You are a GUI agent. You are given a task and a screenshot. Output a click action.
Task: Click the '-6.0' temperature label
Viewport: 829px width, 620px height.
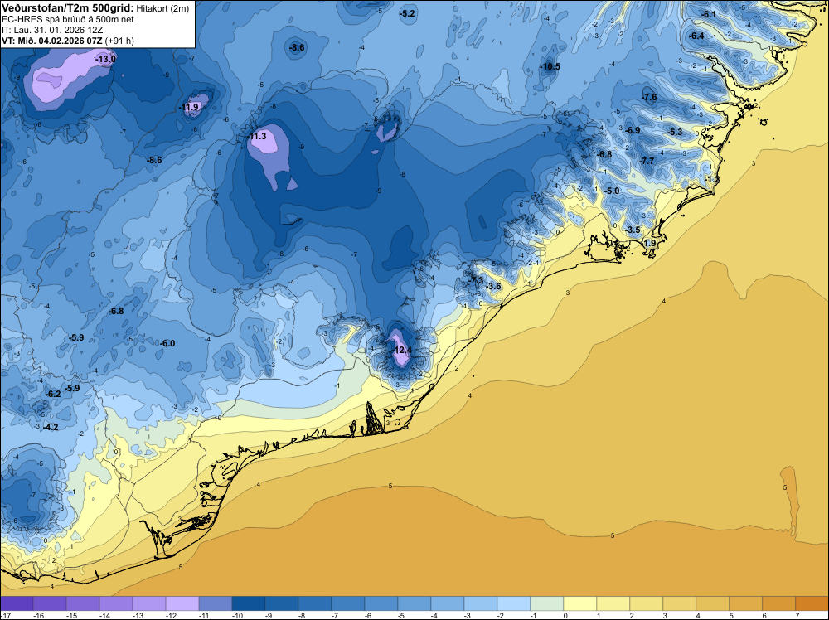(167, 343)
